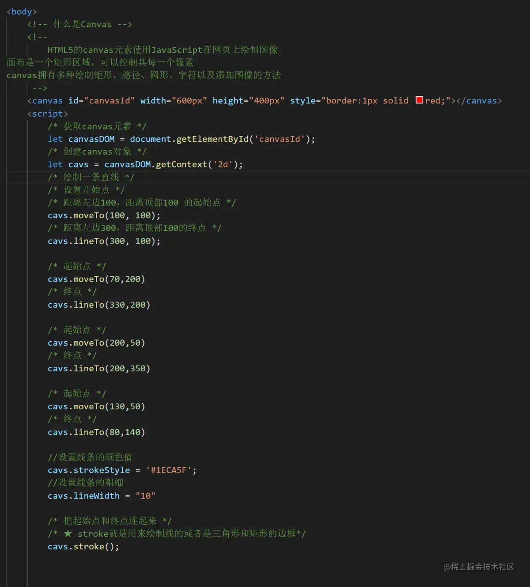This screenshot has width=530, height=587.
Task: Click the getContext('2d') call
Action: click(x=195, y=164)
